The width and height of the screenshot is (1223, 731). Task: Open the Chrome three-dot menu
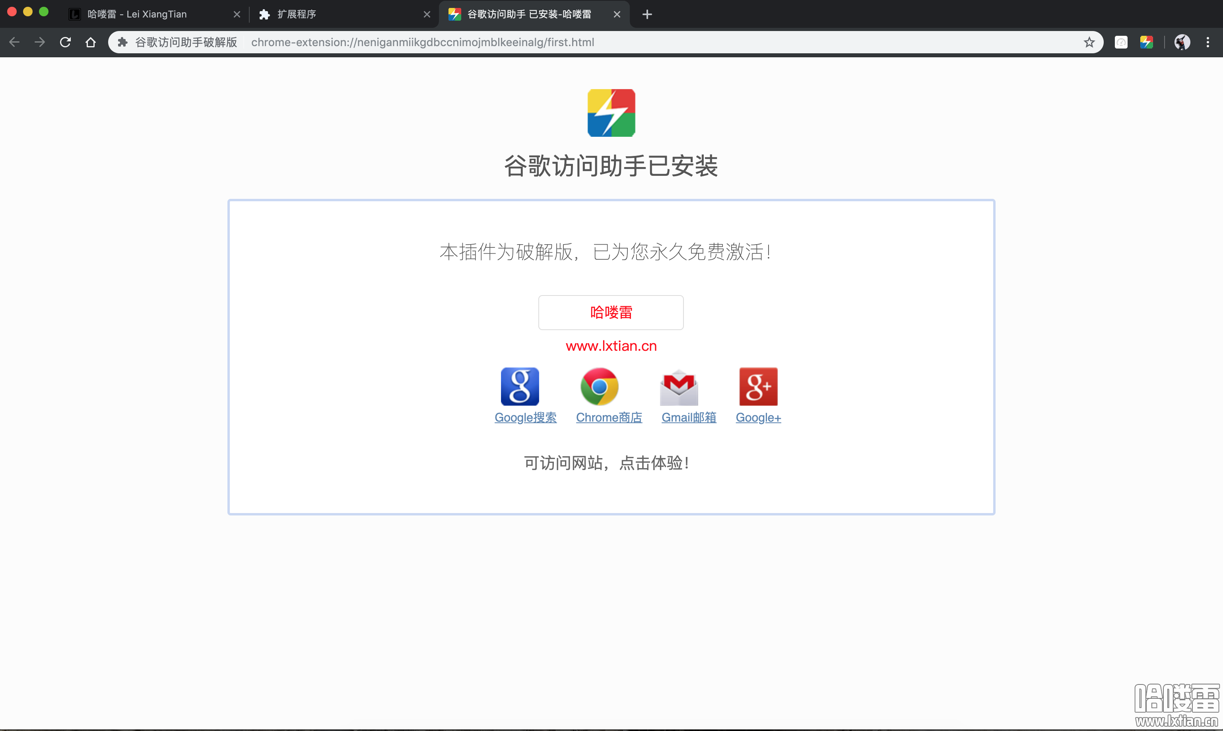[1208, 43]
